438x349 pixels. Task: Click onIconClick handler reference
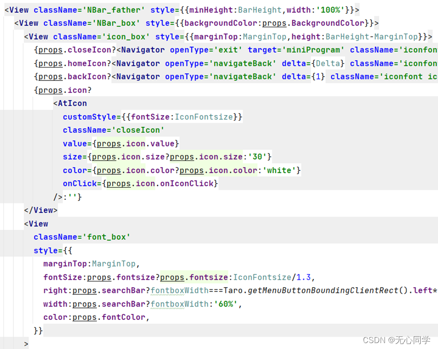(187, 184)
